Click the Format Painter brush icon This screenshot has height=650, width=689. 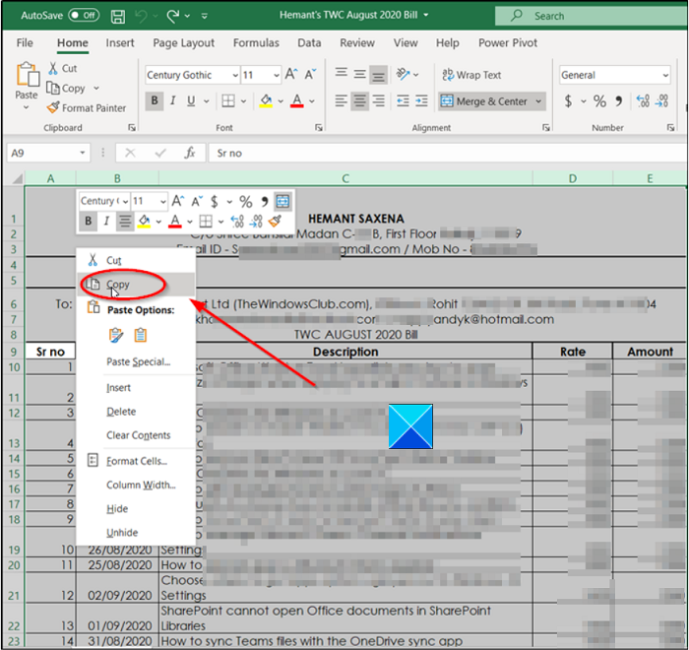[x=52, y=108]
